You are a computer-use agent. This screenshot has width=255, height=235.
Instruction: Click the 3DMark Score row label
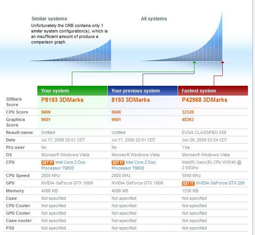click(x=14, y=102)
